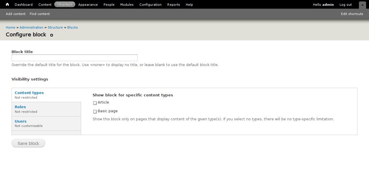Viewport: 369px width, 176px height.
Task: Click the Log out link
Action: coord(346,5)
